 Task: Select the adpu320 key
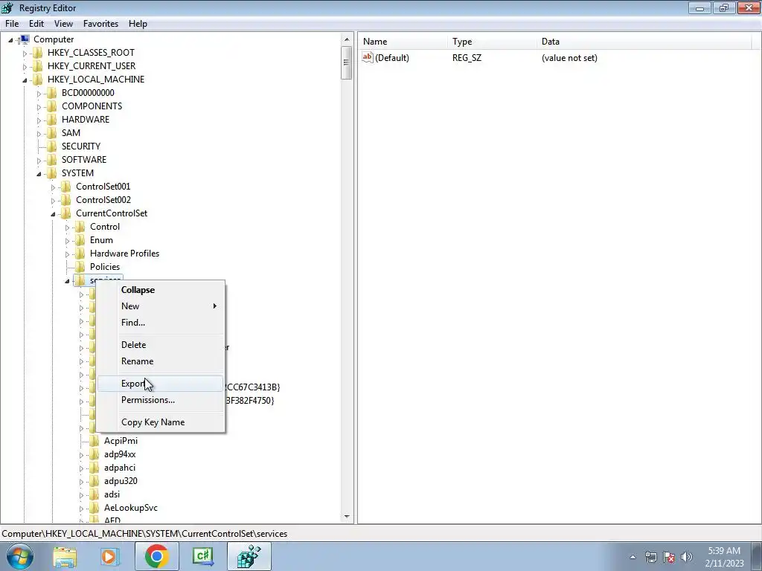pos(121,481)
